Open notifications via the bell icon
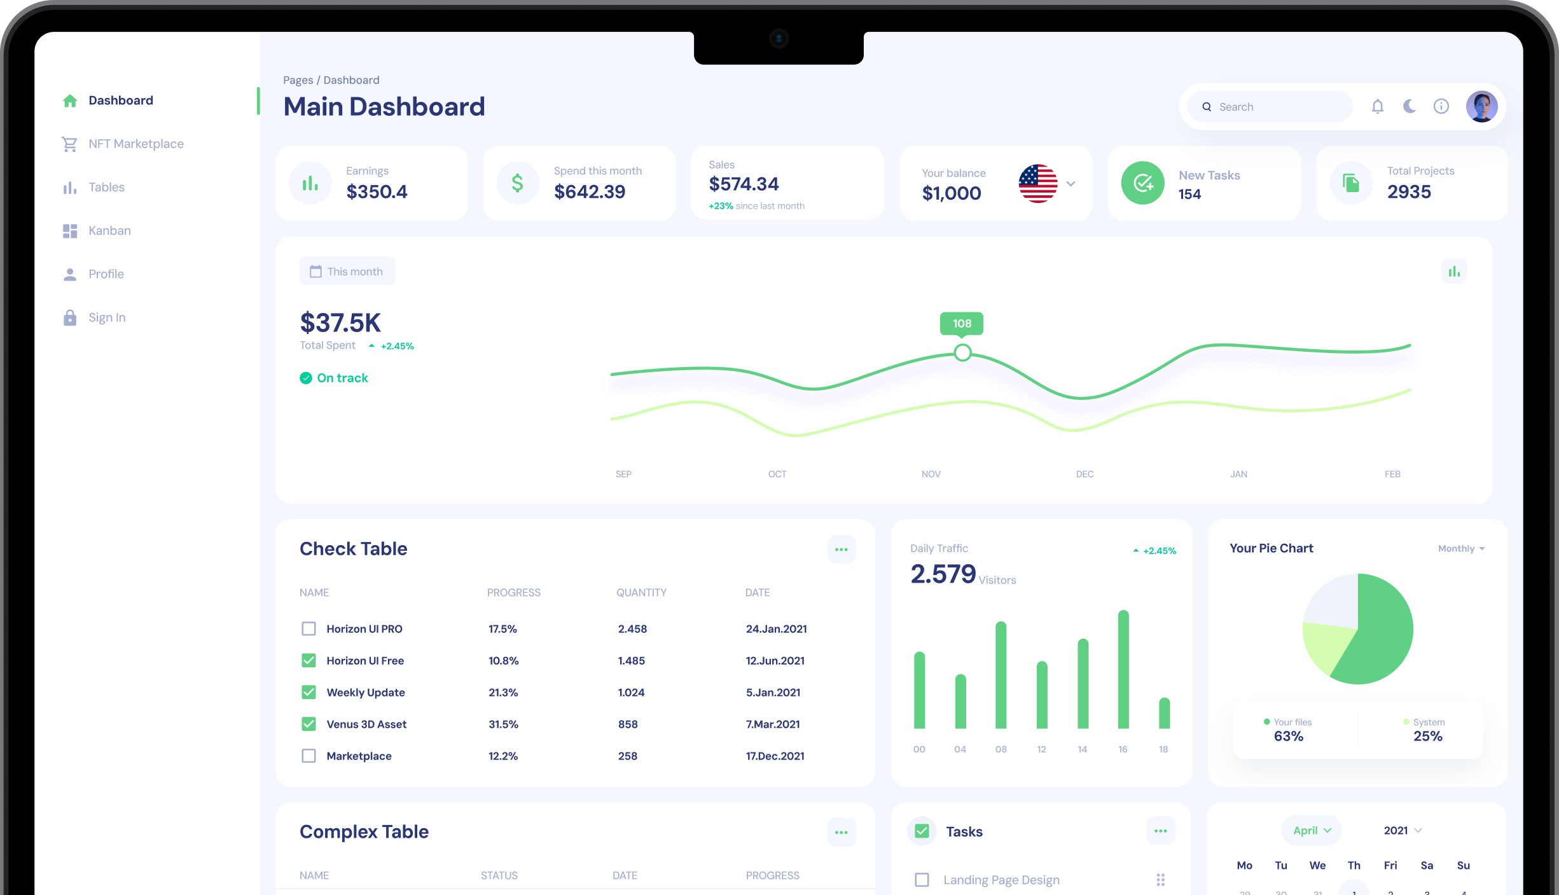Viewport: 1559px width, 895px height. tap(1378, 107)
